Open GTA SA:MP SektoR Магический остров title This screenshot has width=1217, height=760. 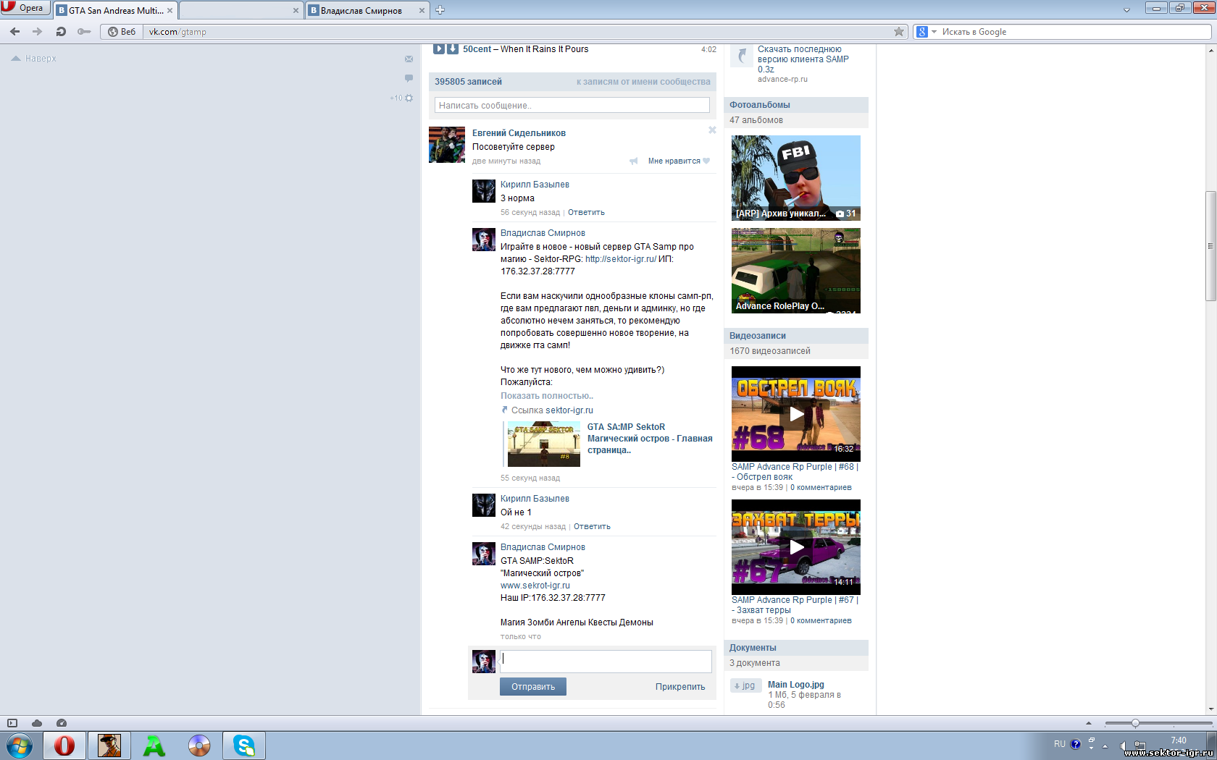point(650,439)
